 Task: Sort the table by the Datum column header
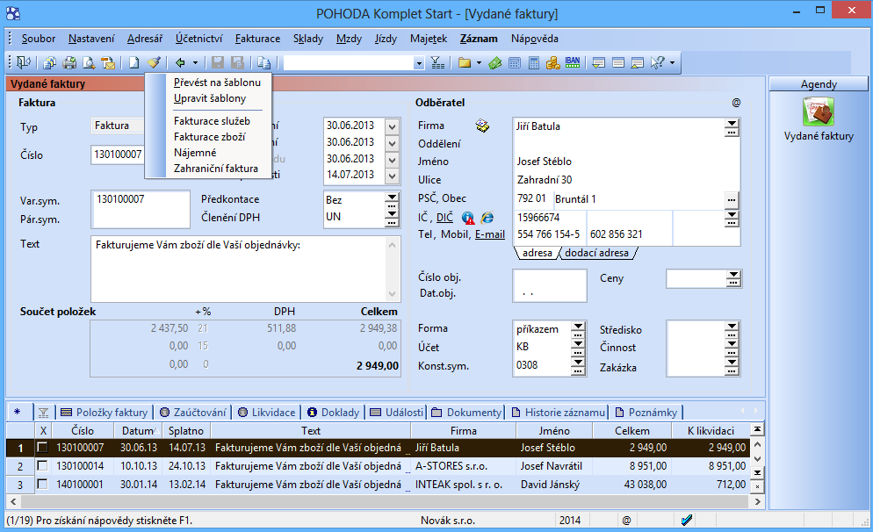click(x=138, y=431)
